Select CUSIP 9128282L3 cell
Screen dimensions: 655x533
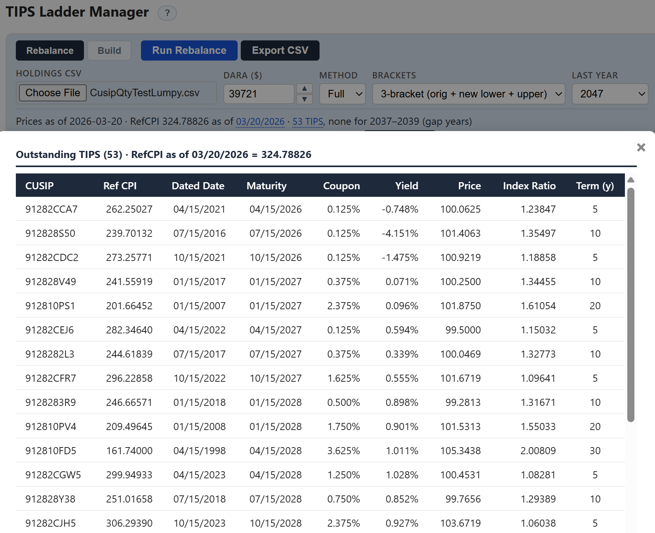[50, 354]
